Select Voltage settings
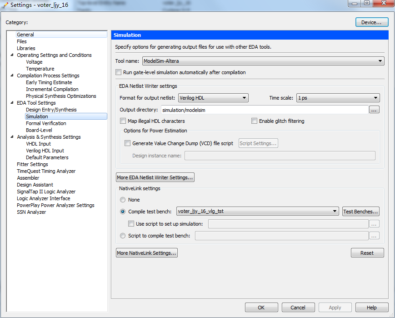The height and width of the screenshot is (318, 395). 34,62
